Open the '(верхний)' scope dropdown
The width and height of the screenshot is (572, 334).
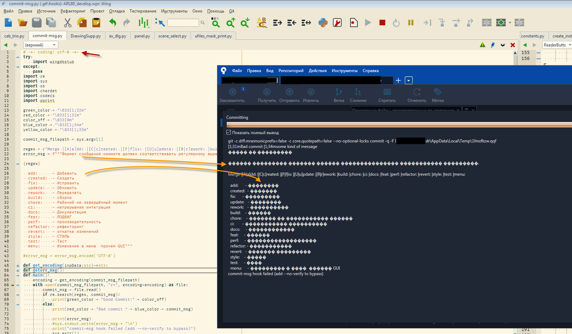(x=40, y=45)
